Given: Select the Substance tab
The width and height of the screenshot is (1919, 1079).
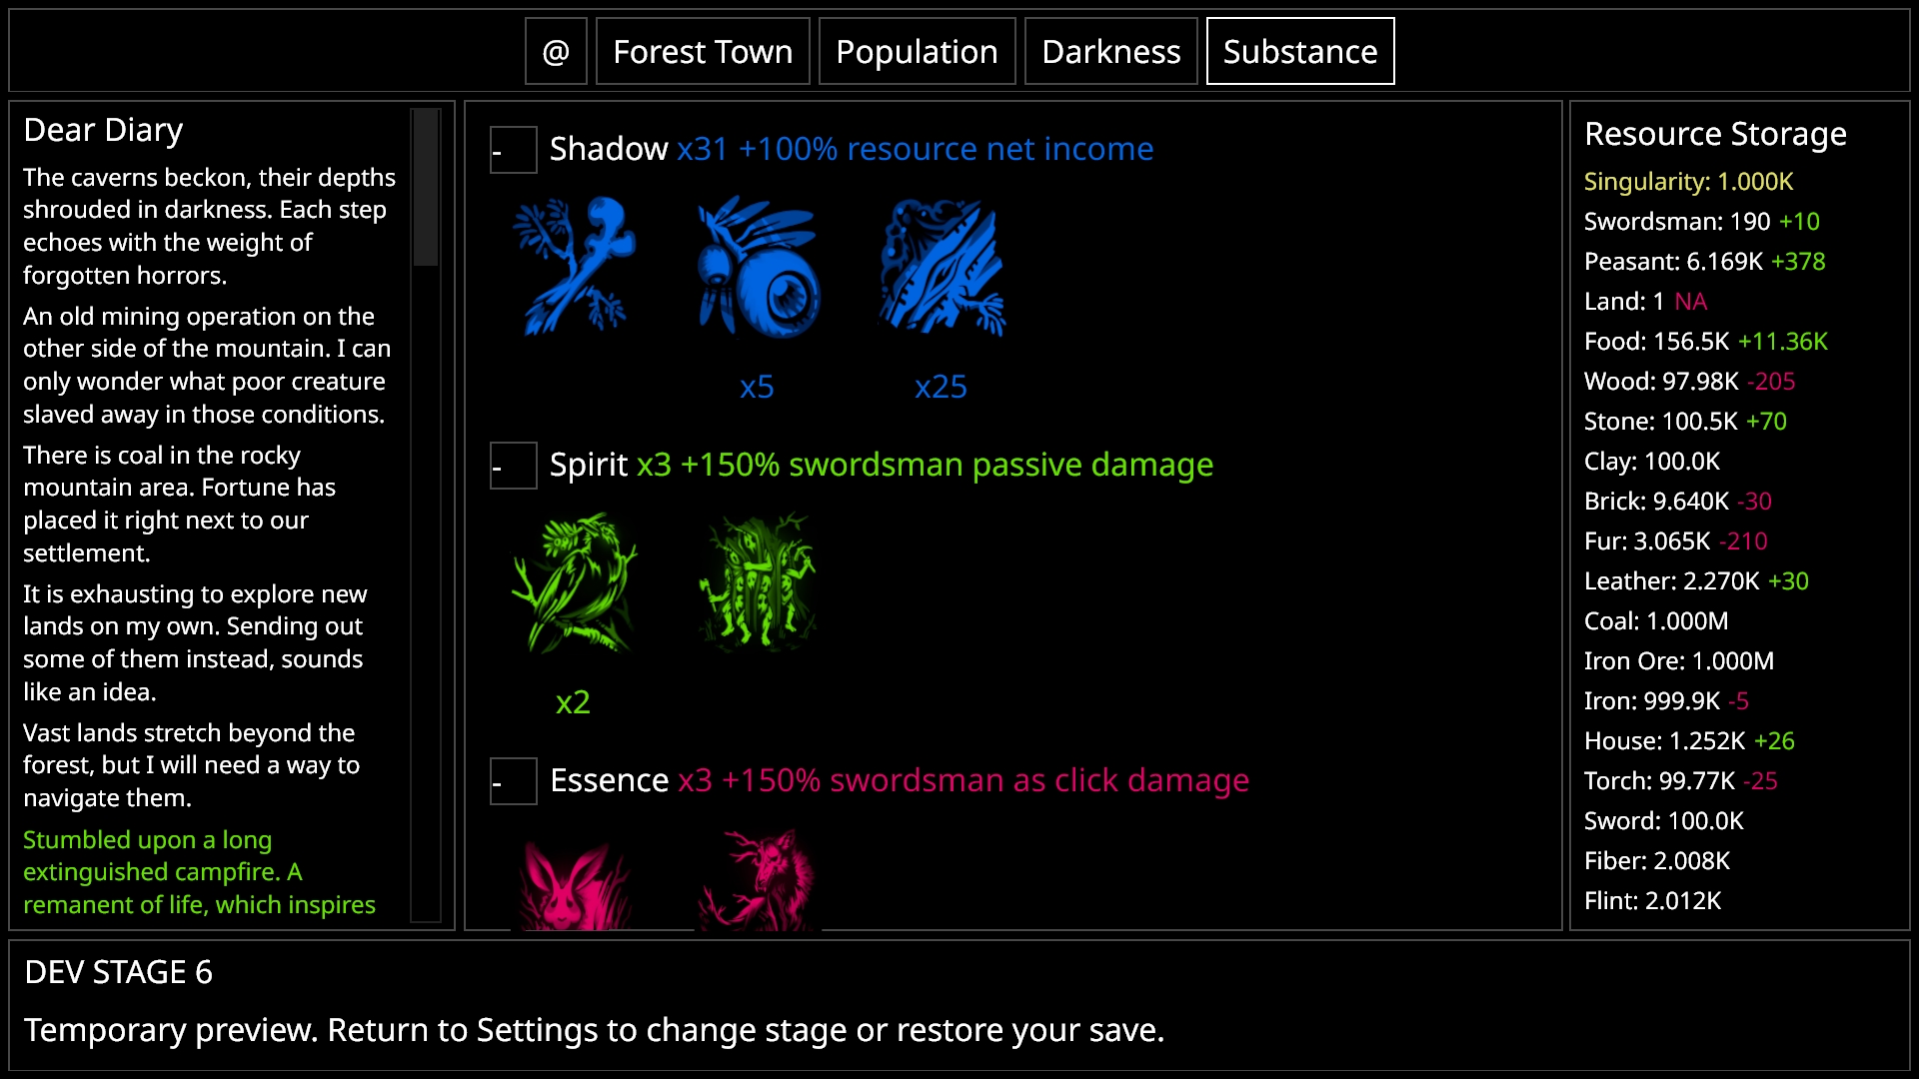Looking at the screenshot, I should [x=1300, y=51].
